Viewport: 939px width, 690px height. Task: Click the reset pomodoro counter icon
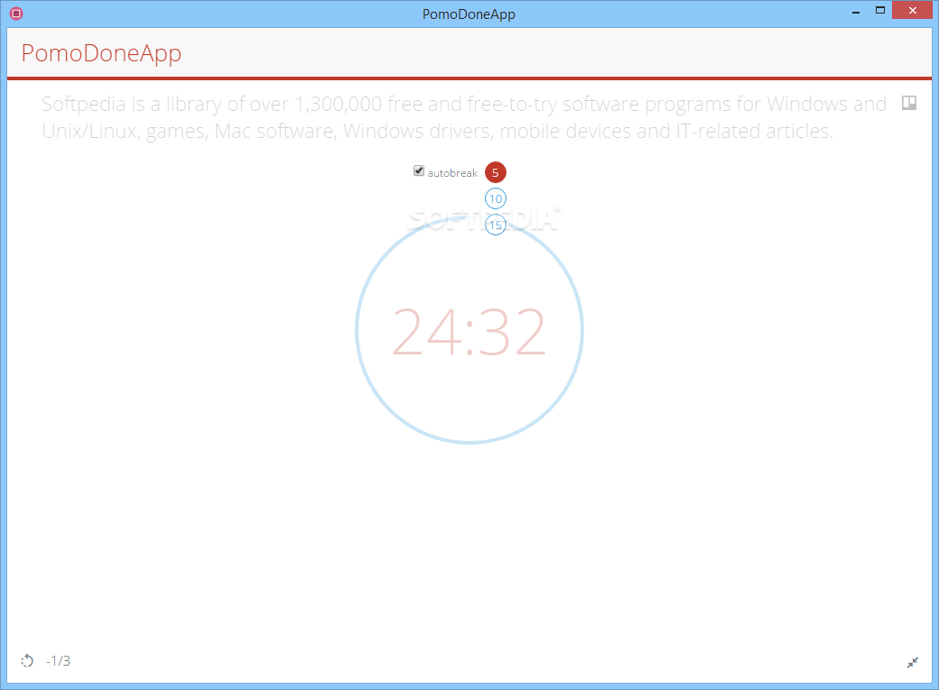28,660
